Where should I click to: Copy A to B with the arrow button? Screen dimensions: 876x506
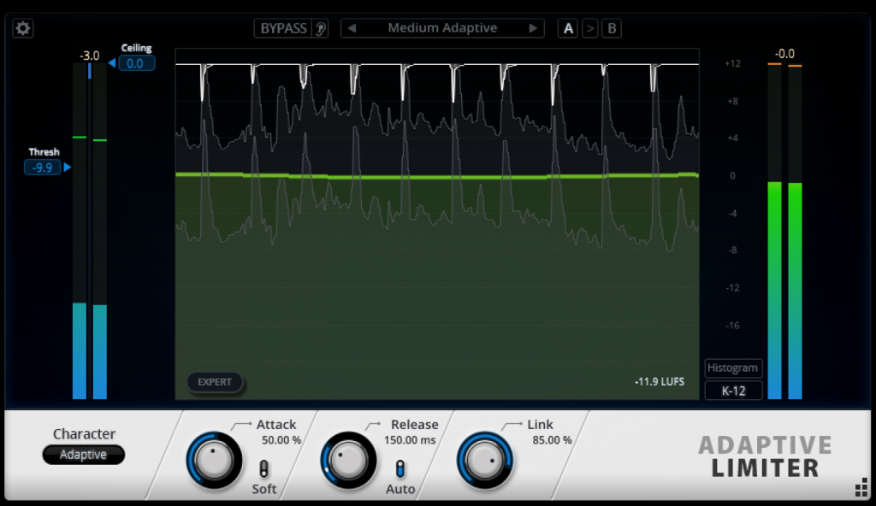point(590,28)
